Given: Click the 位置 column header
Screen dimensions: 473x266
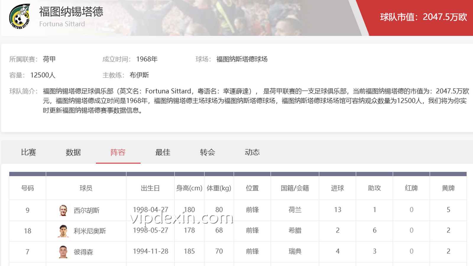Looking at the screenshot, I should 252,188.
